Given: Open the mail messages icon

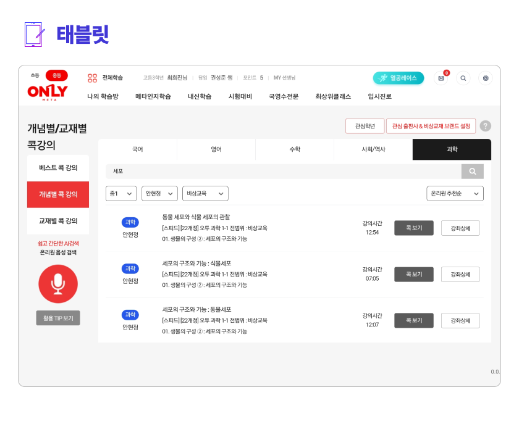Looking at the screenshot, I should pos(441,78).
